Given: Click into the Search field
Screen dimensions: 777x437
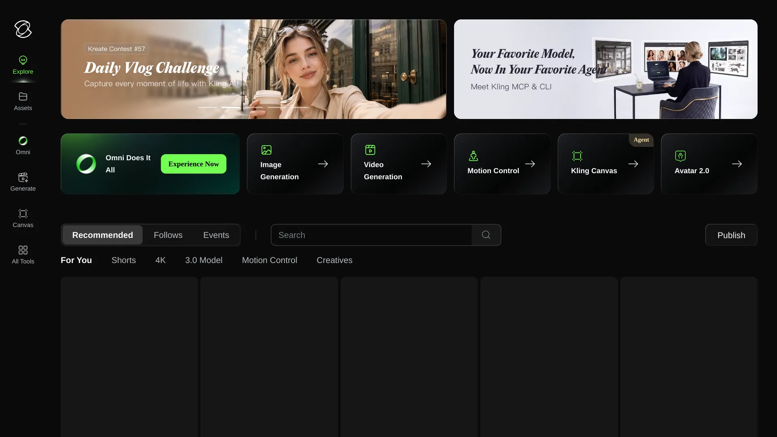Looking at the screenshot, I should pos(371,235).
